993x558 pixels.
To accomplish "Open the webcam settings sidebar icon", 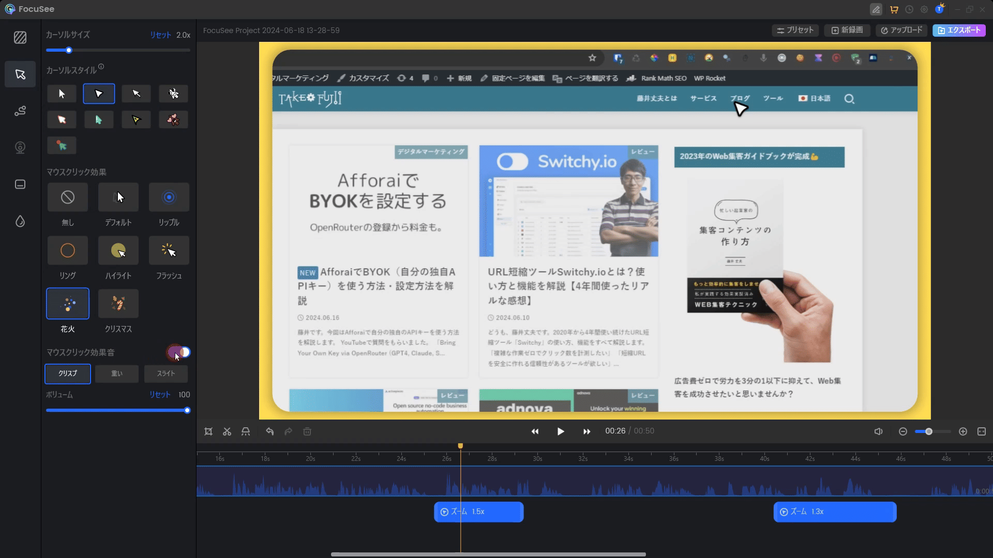I will coord(20,148).
